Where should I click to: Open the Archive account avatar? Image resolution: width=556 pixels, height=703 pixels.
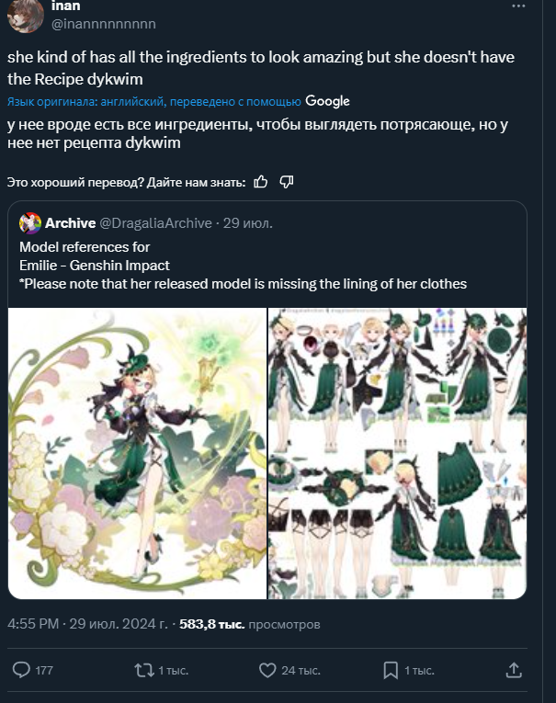coord(30,223)
